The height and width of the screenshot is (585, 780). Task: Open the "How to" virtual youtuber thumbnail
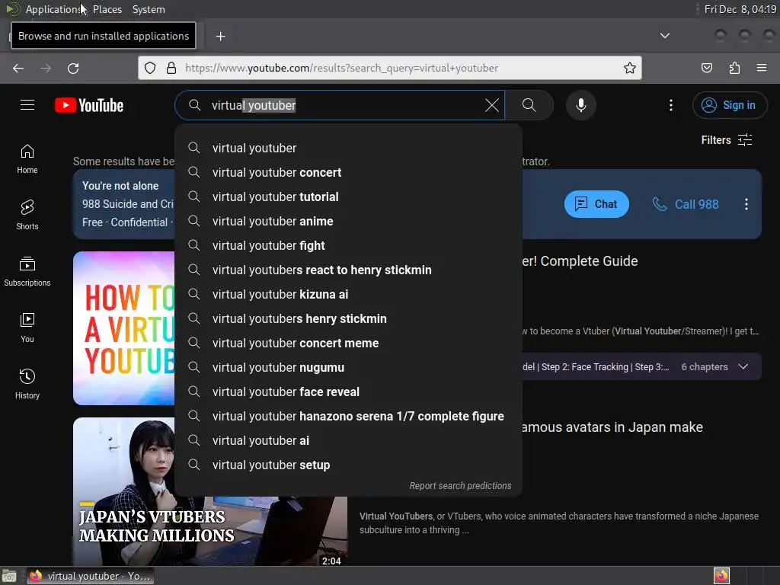pos(124,328)
